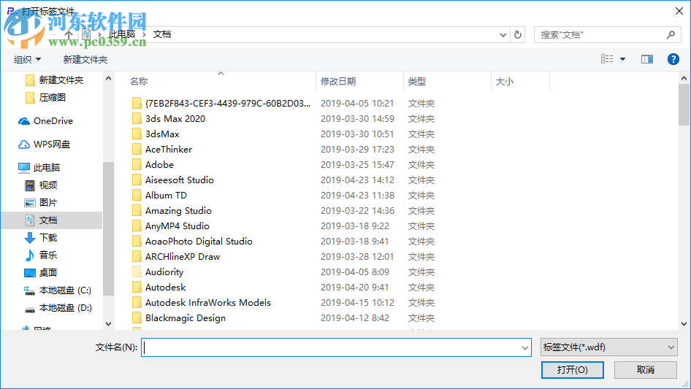The width and height of the screenshot is (691, 389).
Task: Click 此电脑 in the breadcrumb path
Action: [122, 34]
